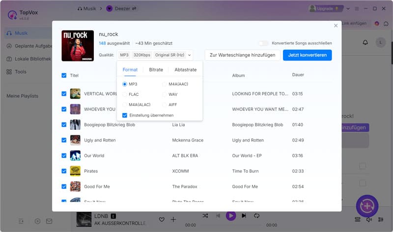Screen dimensions: 393x232
Task: Uncheck the VERTICAL WORLD song checkbox
Action: [x=64, y=93]
